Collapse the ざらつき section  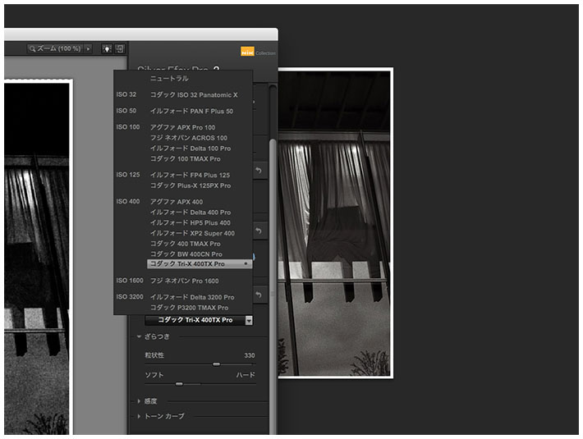point(139,336)
